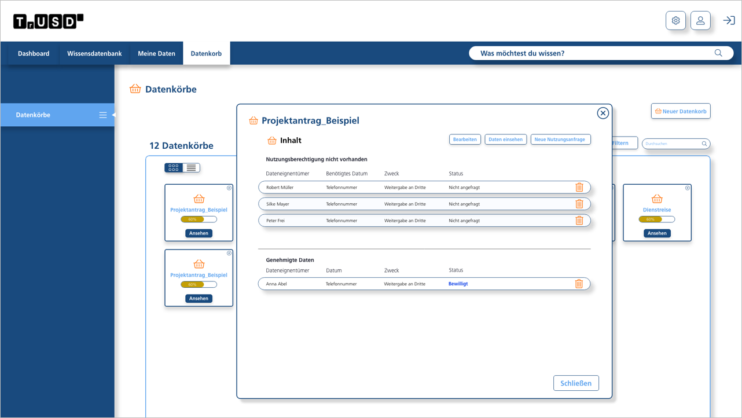Remove the Dienstreise card with its small X
The image size is (742, 418).
[688, 188]
